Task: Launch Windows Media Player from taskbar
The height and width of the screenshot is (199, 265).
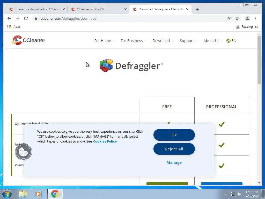Action: tap(39, 194)
